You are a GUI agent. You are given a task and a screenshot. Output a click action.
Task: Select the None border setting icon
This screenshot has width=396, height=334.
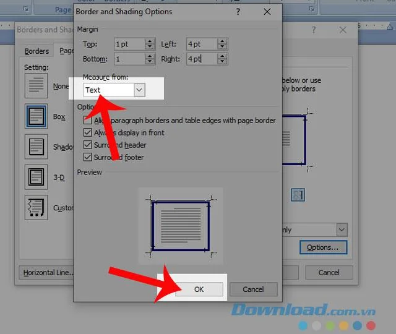point(36,86)
